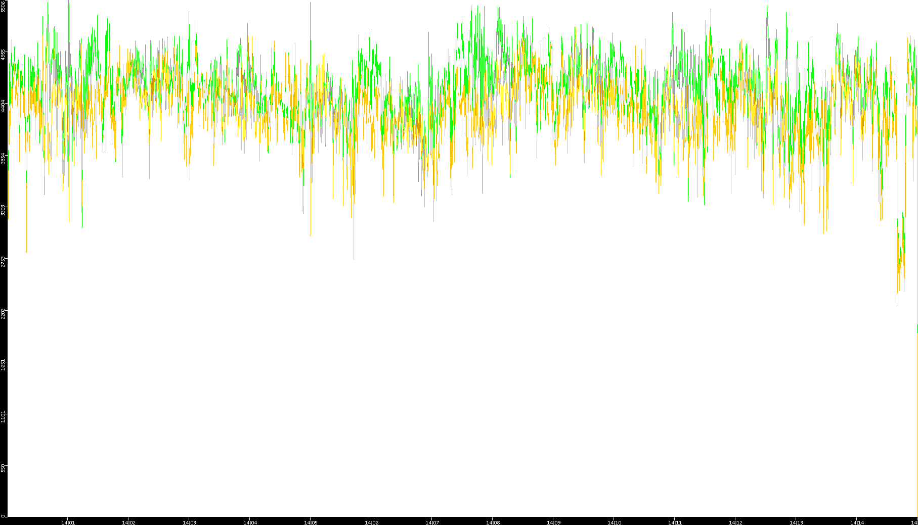Image resolution: width=918 pixels, height=525 pixels.
Task: Select the 2753 value axis label
Action: tap(4, 261)
